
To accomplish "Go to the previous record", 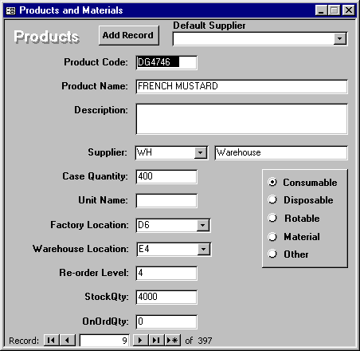I will (x=68, y=340).
